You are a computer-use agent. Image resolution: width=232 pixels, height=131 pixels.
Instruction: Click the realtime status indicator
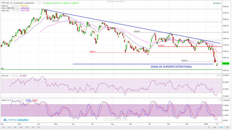(x=217, y=3)
